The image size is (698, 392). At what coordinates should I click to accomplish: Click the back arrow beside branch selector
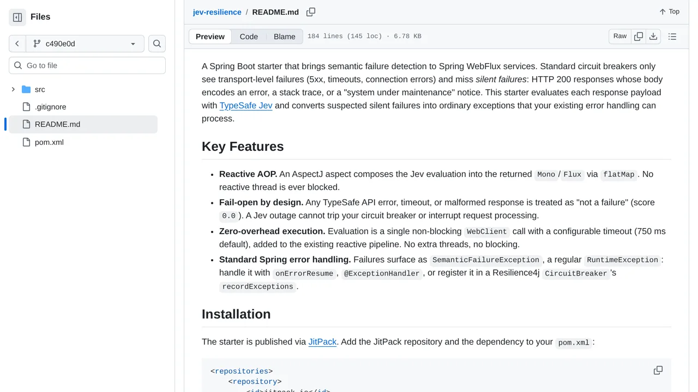coord(17,44)
